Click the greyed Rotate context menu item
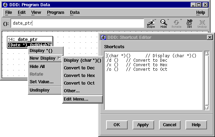 [45, 74]
